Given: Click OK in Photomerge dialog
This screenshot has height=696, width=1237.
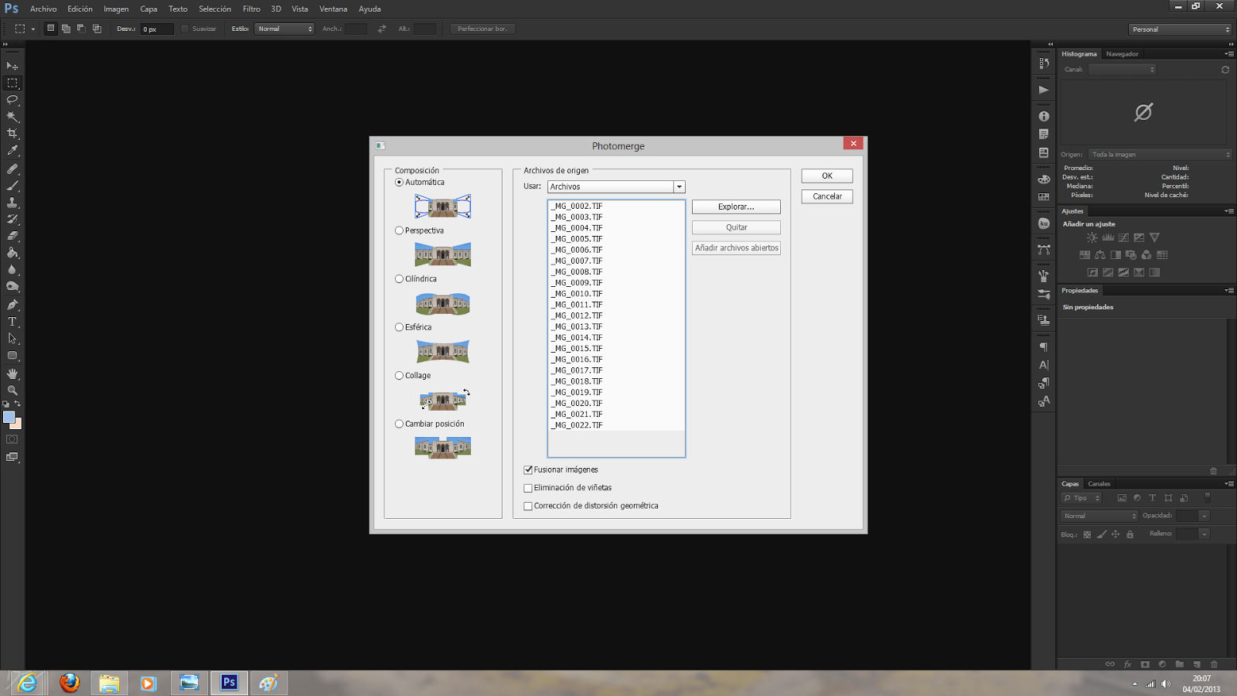Looking at the screenshot, I should [827, 176].
